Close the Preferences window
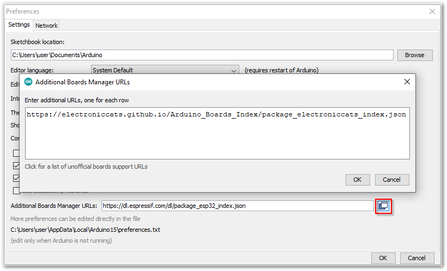Screen dimensions: 447x271 432,11
